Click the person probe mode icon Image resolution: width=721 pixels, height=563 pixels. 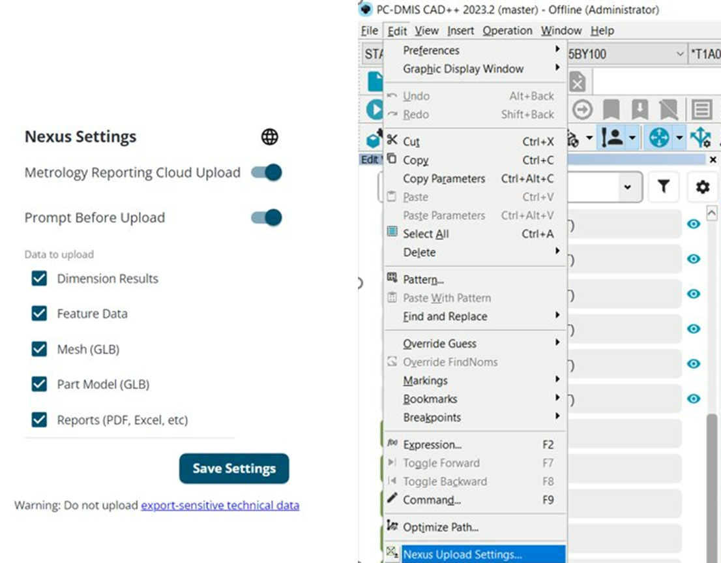[611, 137]
